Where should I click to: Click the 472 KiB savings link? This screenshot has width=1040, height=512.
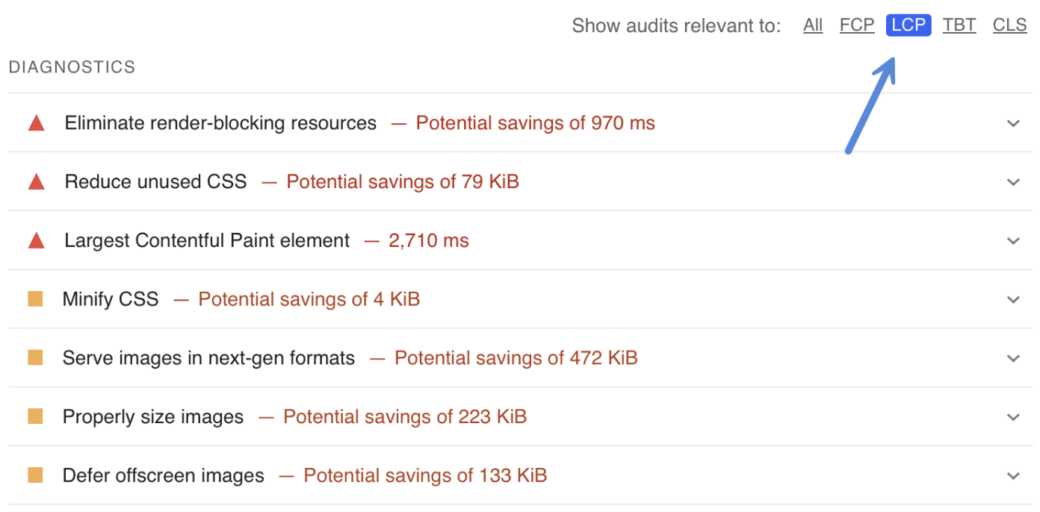pos(516,358)
